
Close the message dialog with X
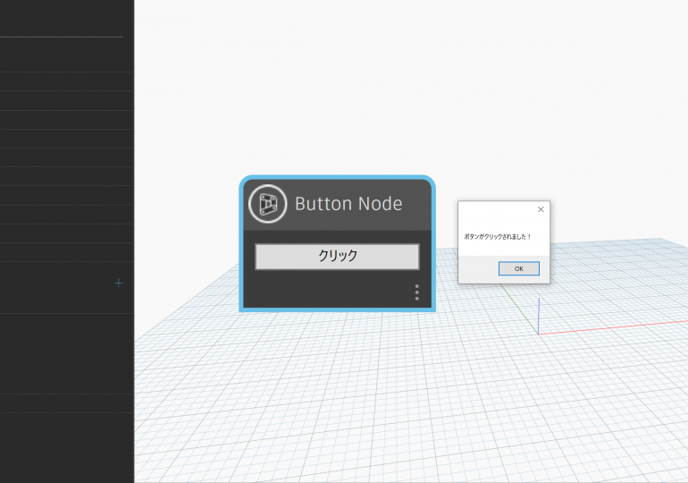click(x=540, y=209)
